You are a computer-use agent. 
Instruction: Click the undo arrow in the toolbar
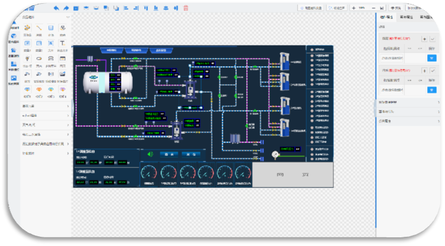pos(56,8)
